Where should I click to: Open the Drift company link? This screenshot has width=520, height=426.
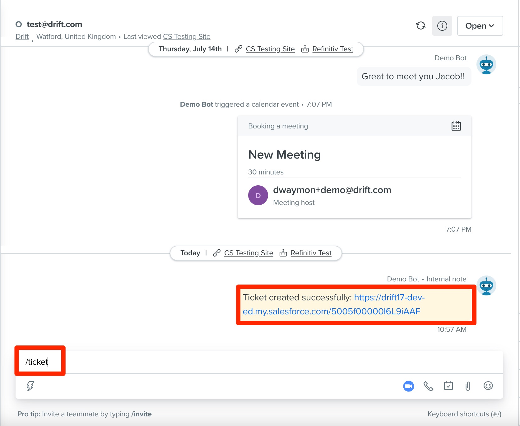(x=22, y=36)
